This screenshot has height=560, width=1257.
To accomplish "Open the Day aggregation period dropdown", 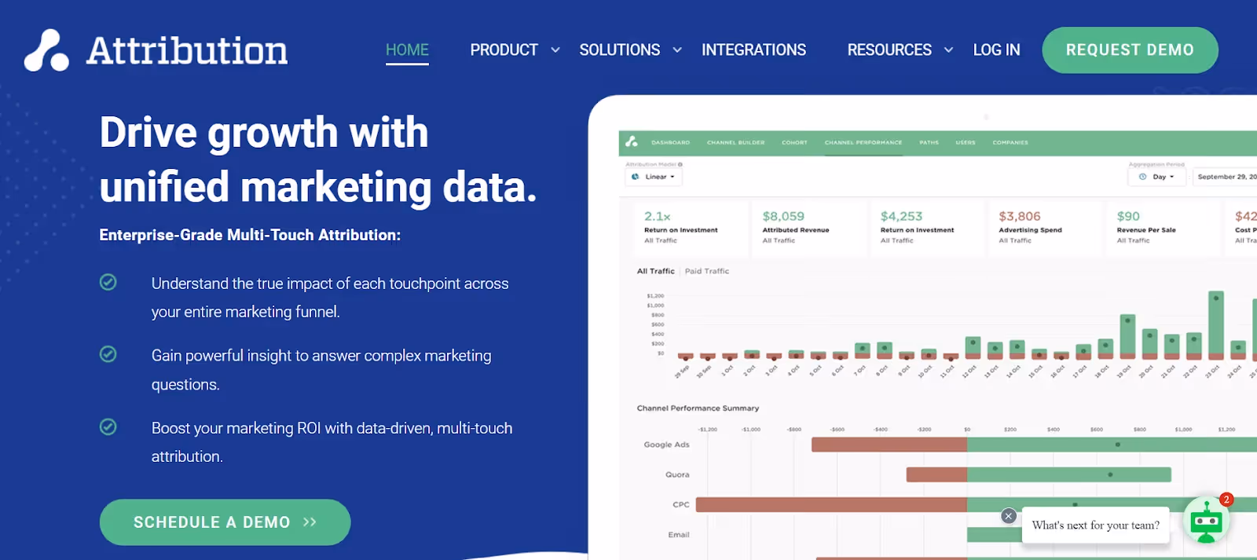I will [x=1156, y=177].
